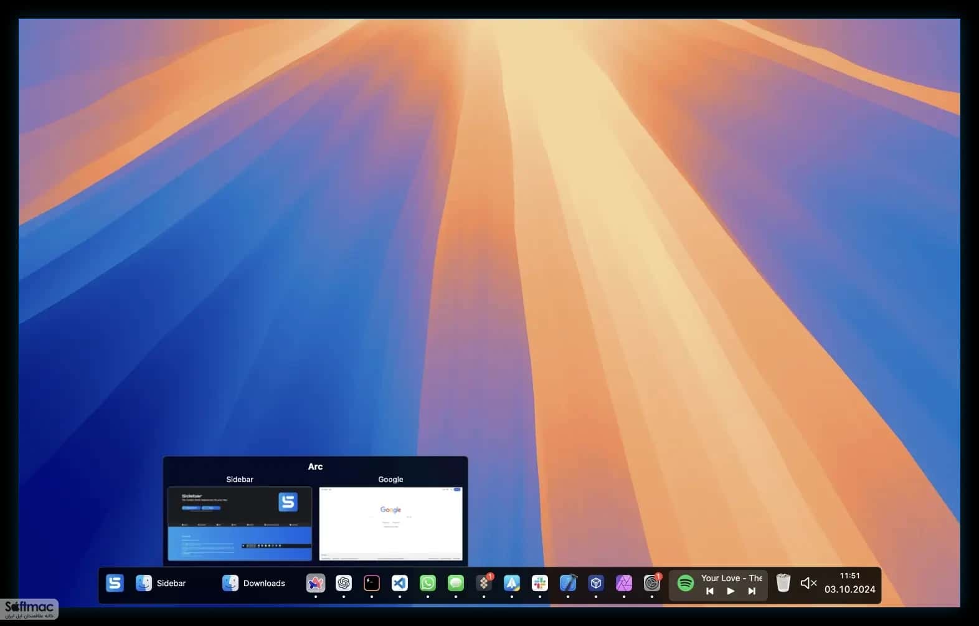Click the Sidebar app S logo icon

tap(115, 583)
